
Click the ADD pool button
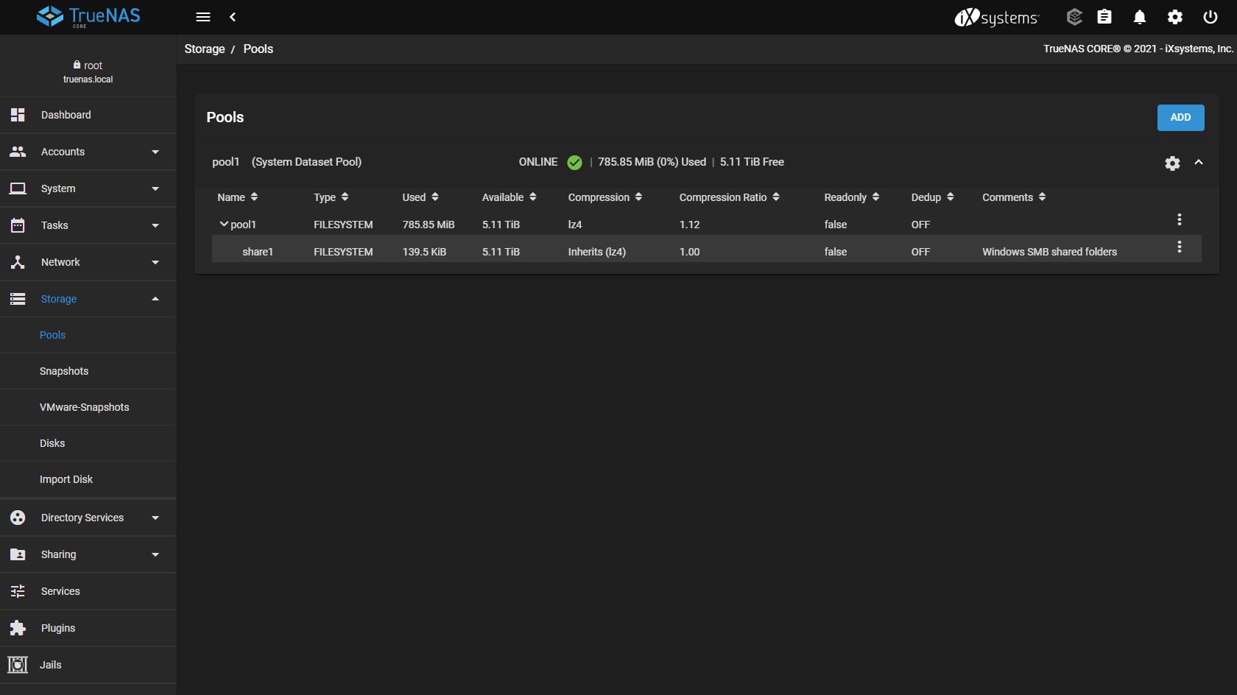click(x=1180, y=118)
